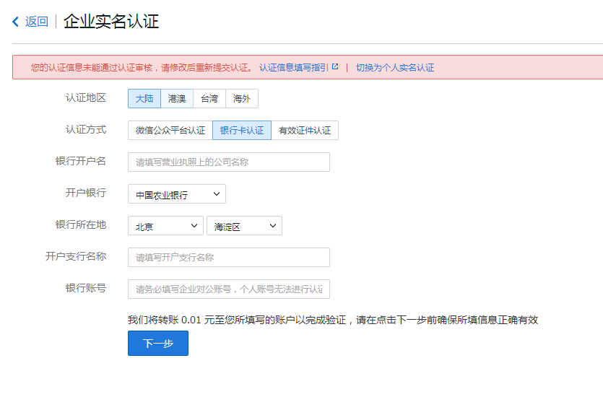
Task: Switch to 微信公众平台认证 method
Action: [x=170, y=131]
